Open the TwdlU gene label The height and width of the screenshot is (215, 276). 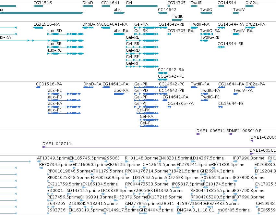178,16
